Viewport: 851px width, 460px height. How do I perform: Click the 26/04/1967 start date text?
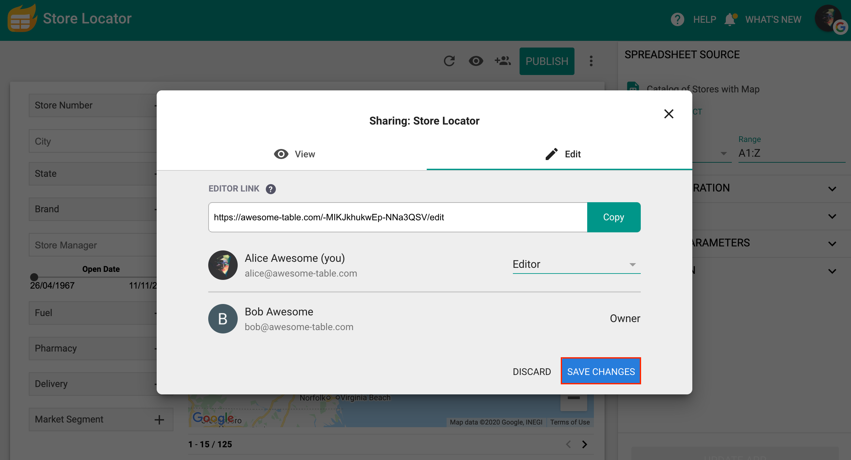click(52, 286)
